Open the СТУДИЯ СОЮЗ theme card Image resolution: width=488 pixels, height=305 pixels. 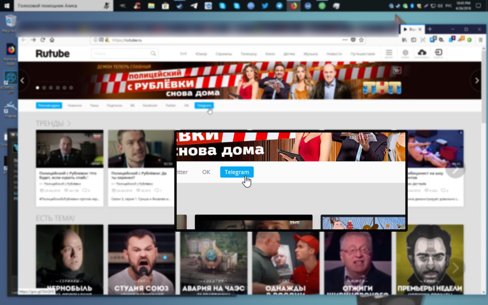pos(142,259)
